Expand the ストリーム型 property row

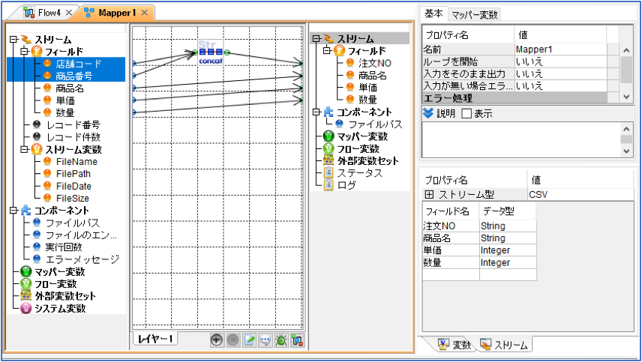429,194
